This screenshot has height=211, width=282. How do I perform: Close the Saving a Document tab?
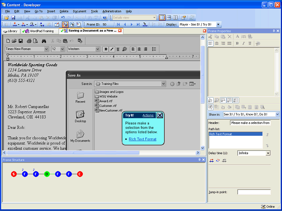[119, 31]
